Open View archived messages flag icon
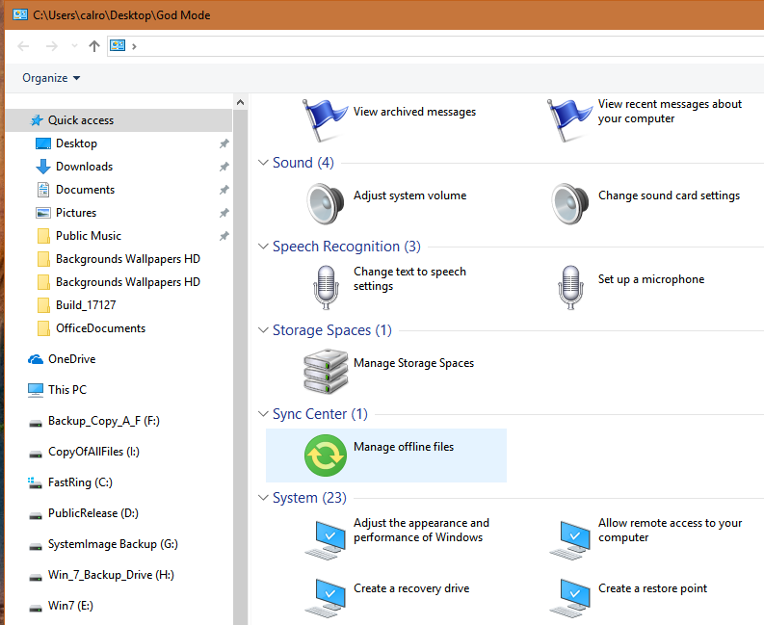764x625 pixels. 324,119
